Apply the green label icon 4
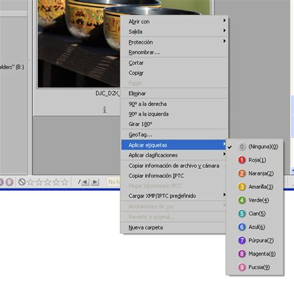294x281 pixels. [x=242, y=200]
